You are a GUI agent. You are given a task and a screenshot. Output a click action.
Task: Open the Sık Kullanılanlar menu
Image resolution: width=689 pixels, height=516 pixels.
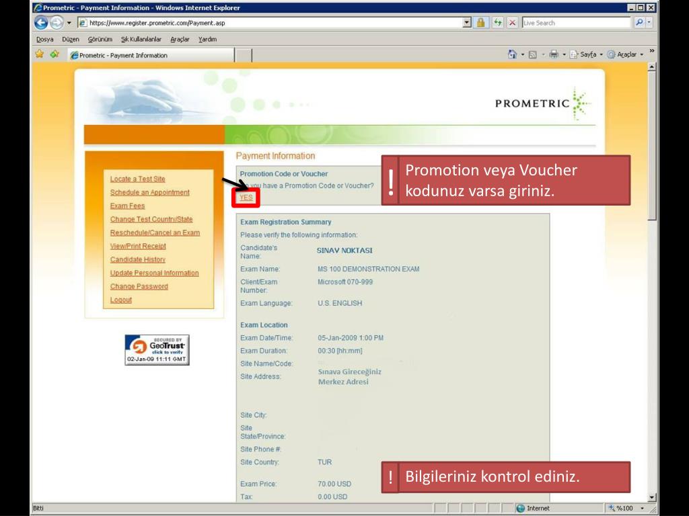coord(141,40)
